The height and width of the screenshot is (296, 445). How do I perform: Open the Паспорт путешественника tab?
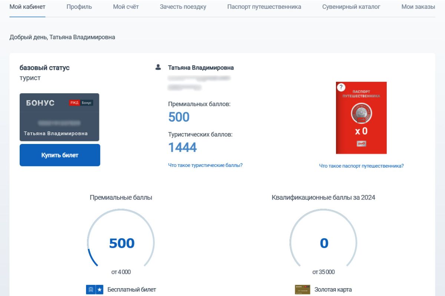[x=264, y=7]
